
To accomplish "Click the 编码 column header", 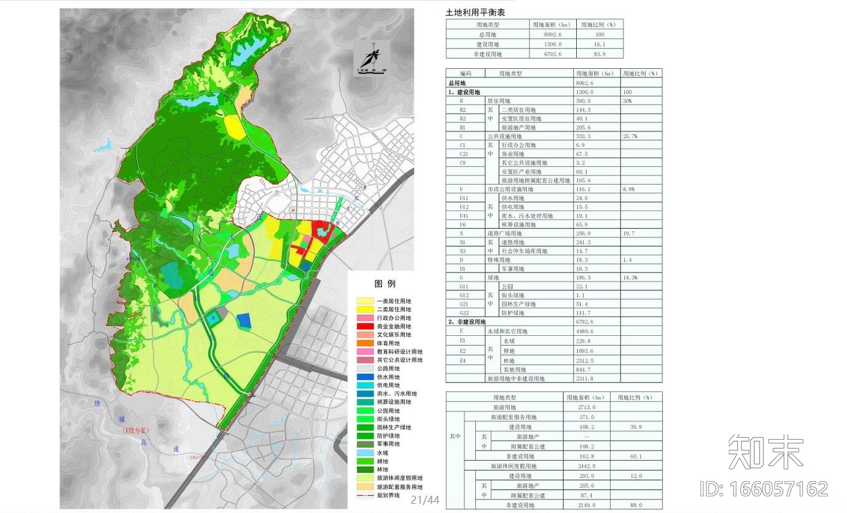I will (x=465, y=73).
